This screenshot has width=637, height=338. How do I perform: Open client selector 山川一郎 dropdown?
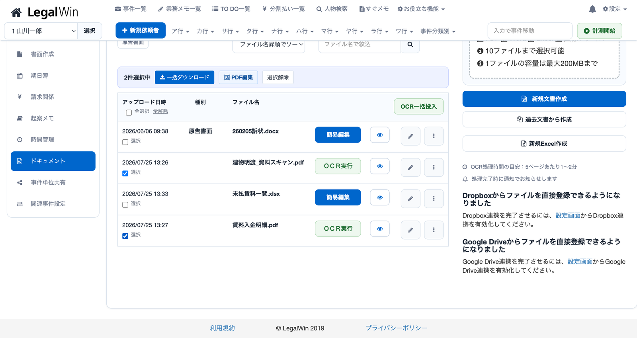(41, 31)
